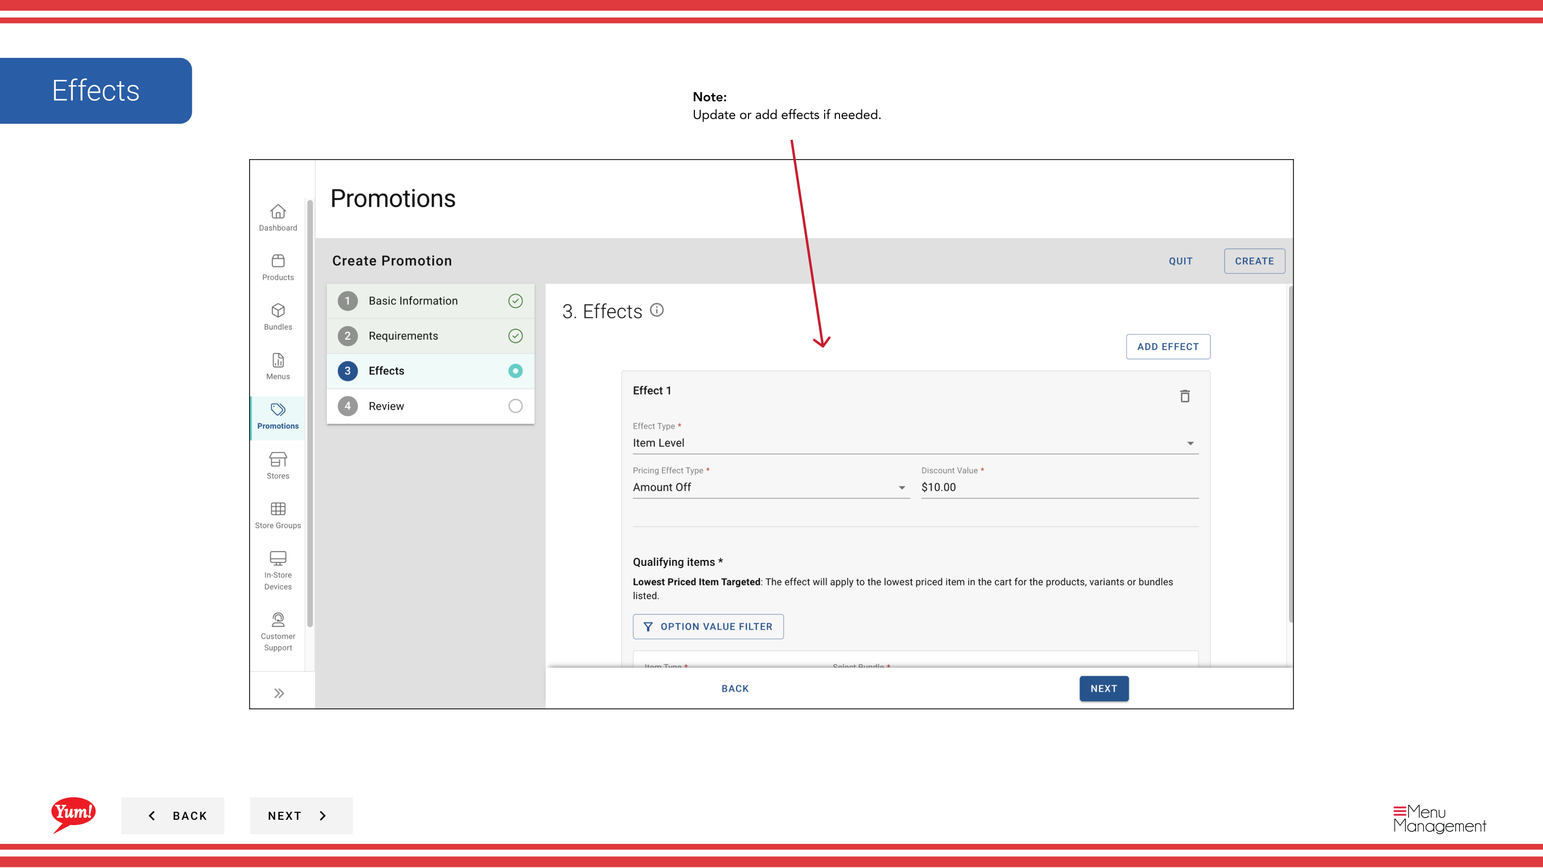Open the Store Groups grid icon
The width and height of the screenshot is (1543, 868).
click(278, 509)
